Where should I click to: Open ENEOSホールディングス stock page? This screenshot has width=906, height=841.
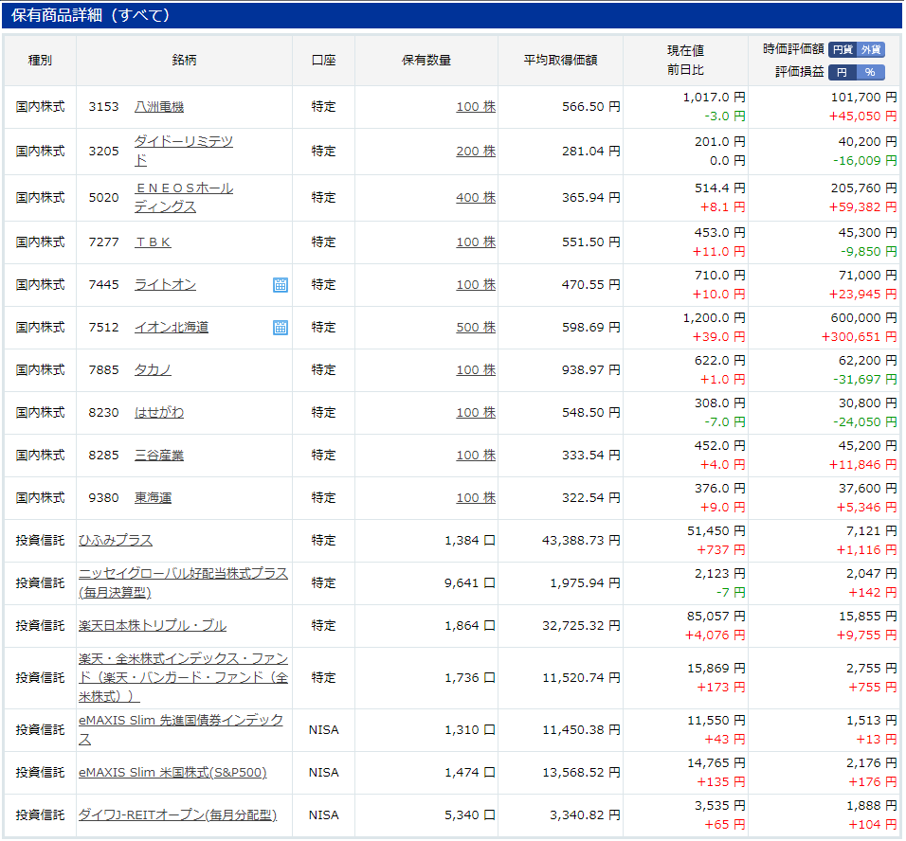click(x=183, y=198)
